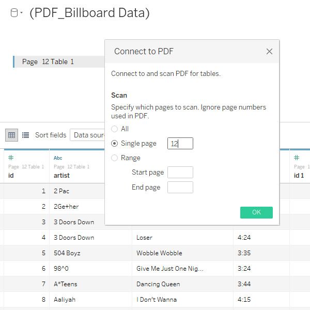Click the Abc type icon above artist column

pyautogui.click(x=58, y=158)
